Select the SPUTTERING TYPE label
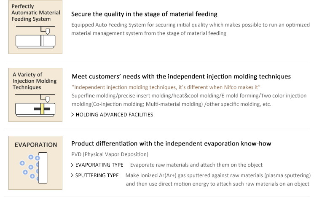The height and width of the screenshot is (197, 314). [97, 175]
